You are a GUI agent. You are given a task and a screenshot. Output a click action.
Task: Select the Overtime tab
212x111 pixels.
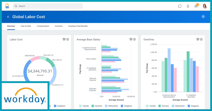tap(59, 26)
